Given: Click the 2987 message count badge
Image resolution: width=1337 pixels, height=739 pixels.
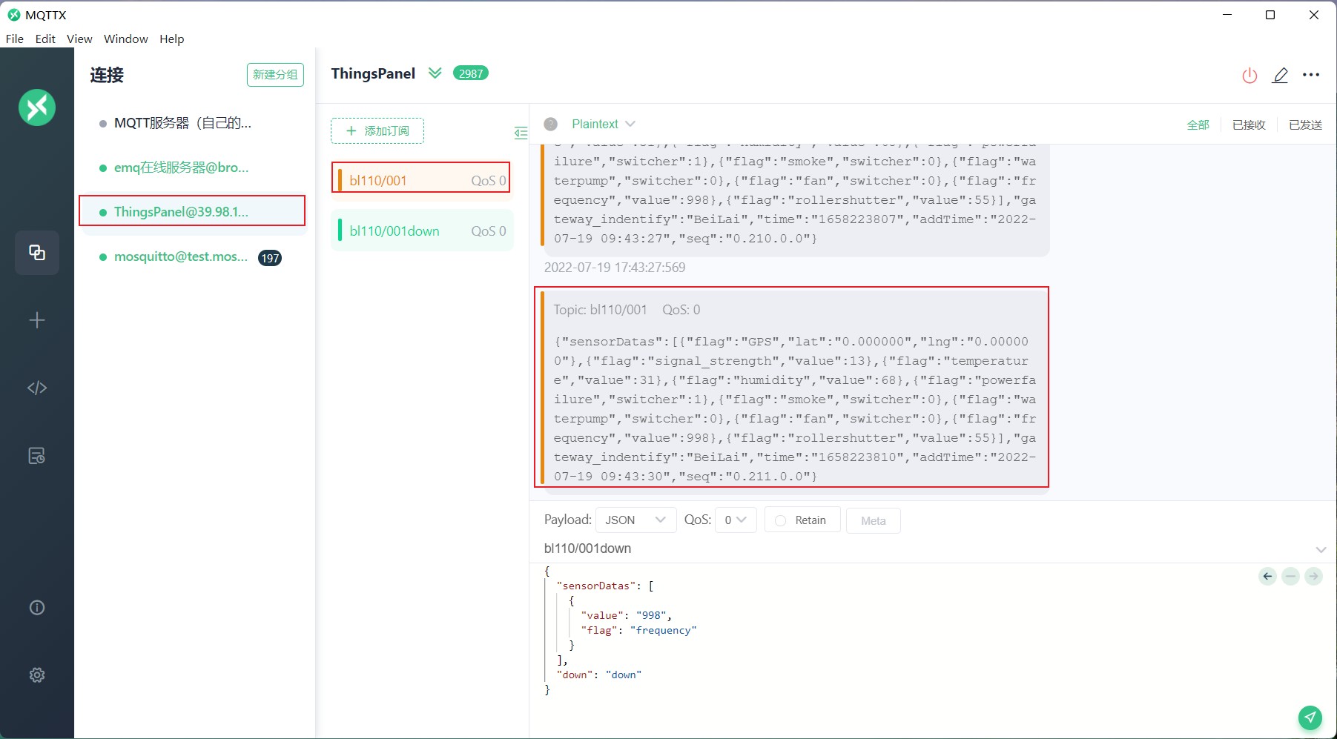Looking at the screenshot, I should pyautogui.click(x=471, y=73).
